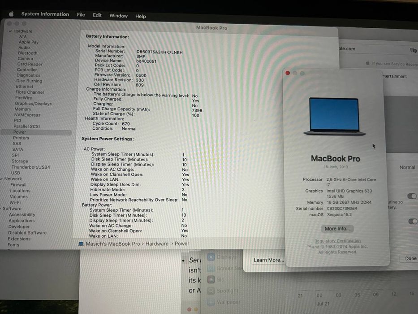Select Camera in the sidebar
Screen dimensions: 418x314
[26, 59]
